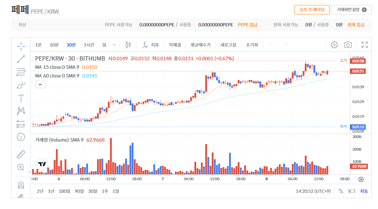Click the 오토 트레이딩 button
The image size is (378, 209).
(312, 10)
